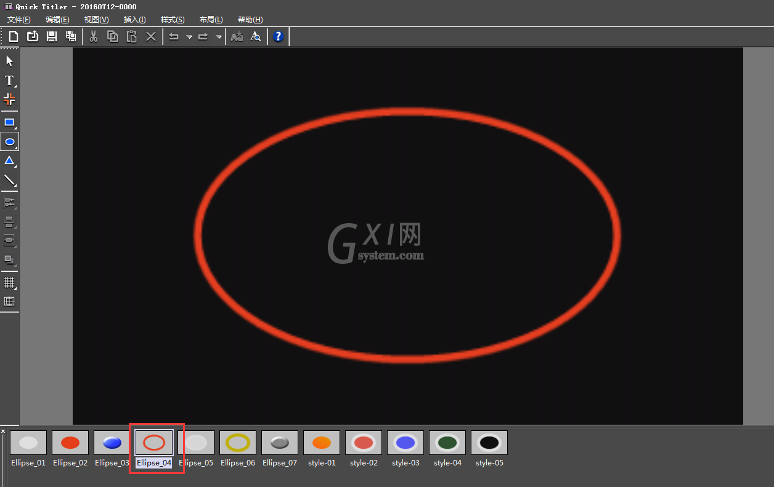Open the 视图(V) menu

coord(96,20)
